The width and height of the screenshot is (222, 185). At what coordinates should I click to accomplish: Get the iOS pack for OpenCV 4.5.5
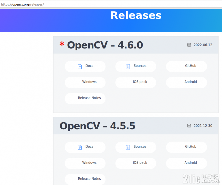[x=136, y=163]
